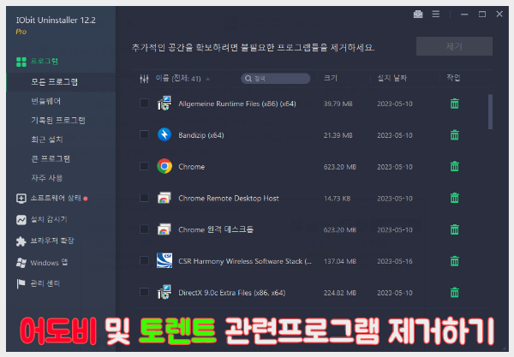Tick the DirectX 9.0c Extra Files checkbox
The width and height of the screenshot is (514, 357).
click(x=144, y=292)
